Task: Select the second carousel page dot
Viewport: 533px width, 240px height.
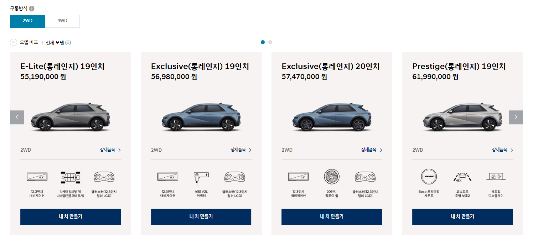Action: tap(270, 42)
